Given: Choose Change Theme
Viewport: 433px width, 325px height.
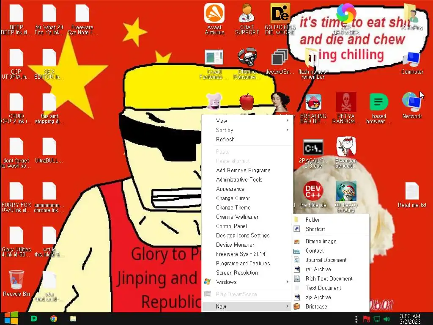Looking at the screenshot, I should pyautogui.click(x=247, y=207).
